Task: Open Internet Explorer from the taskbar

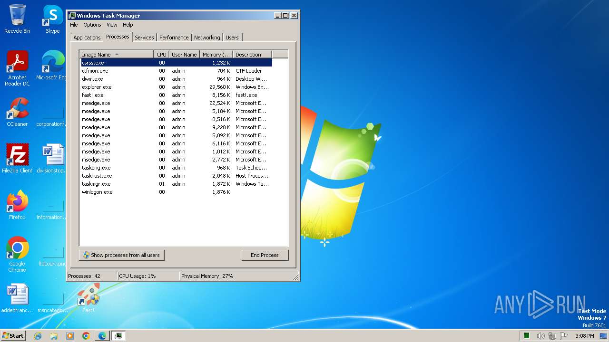Action: (38, 336)
